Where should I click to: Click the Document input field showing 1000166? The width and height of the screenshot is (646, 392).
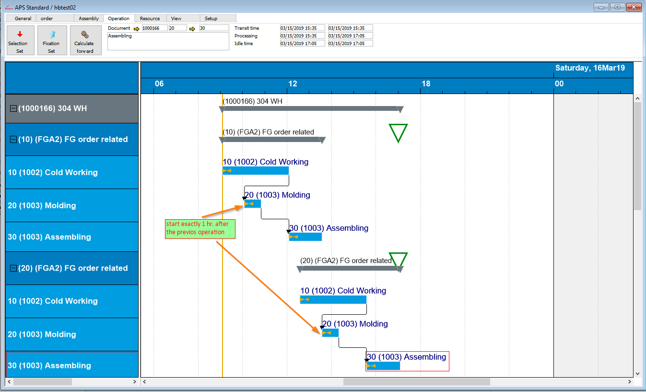tap(154, 27)
